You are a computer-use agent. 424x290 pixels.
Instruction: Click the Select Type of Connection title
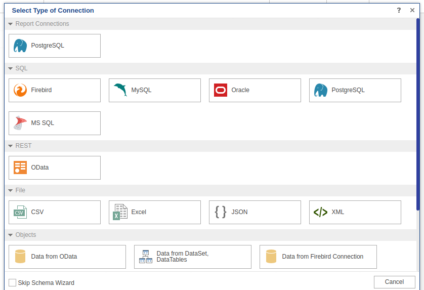[x=53, y=11]
